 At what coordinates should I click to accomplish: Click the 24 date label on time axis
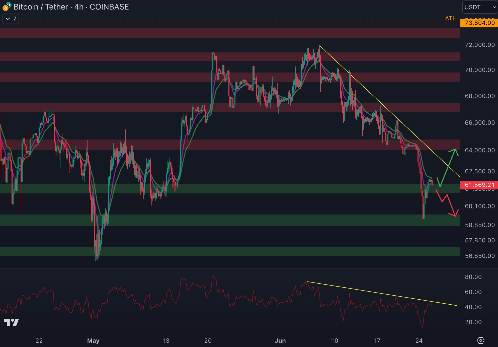click(x=419, y=340)
